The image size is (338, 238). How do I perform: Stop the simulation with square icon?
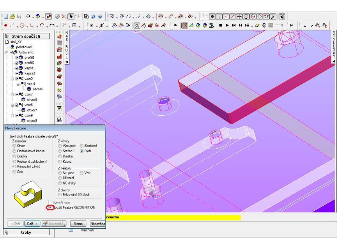pyautogui.click(x=221, y=25)
